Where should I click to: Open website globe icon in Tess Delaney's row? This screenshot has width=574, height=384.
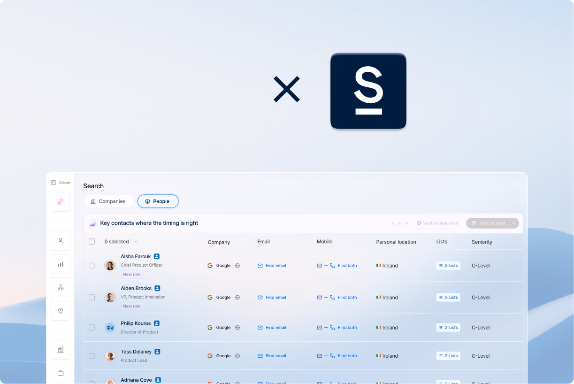(x=237, y=356)
